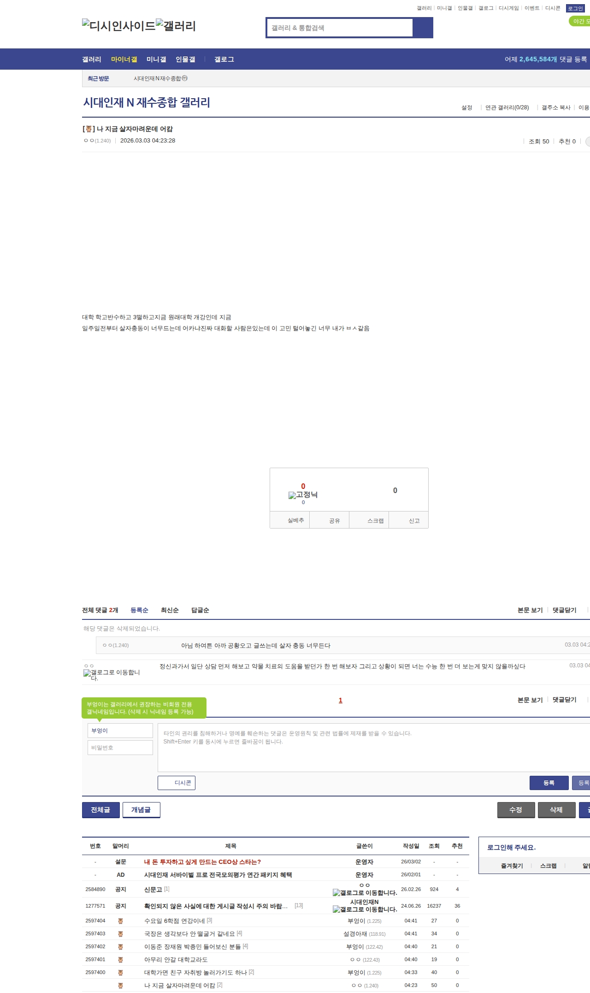Open the owl icon in row 2597403
590x993 pixels.
click(x=120, y=934)
